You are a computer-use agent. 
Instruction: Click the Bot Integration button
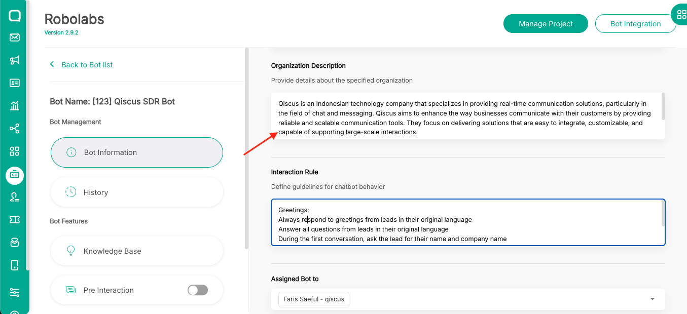(635, 24)
